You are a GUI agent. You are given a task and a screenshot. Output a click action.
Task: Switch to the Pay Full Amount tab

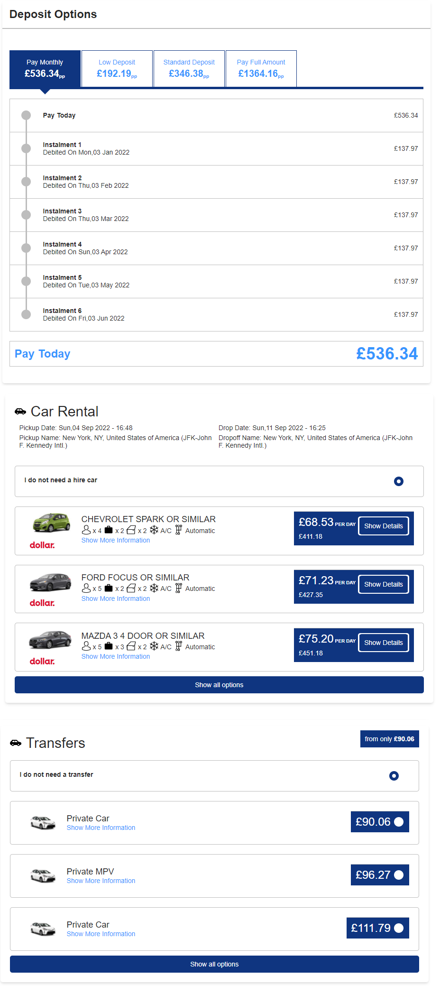point(261,69)
